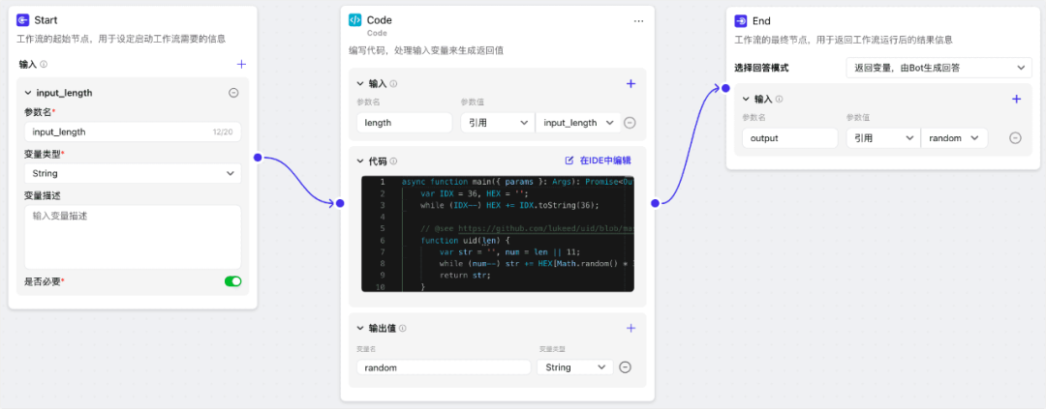Image resolution: width=1046 pixels, height=409 pixels.
Task: Show info tooltip beside End node 输入 label
Action: coord(779,100)
